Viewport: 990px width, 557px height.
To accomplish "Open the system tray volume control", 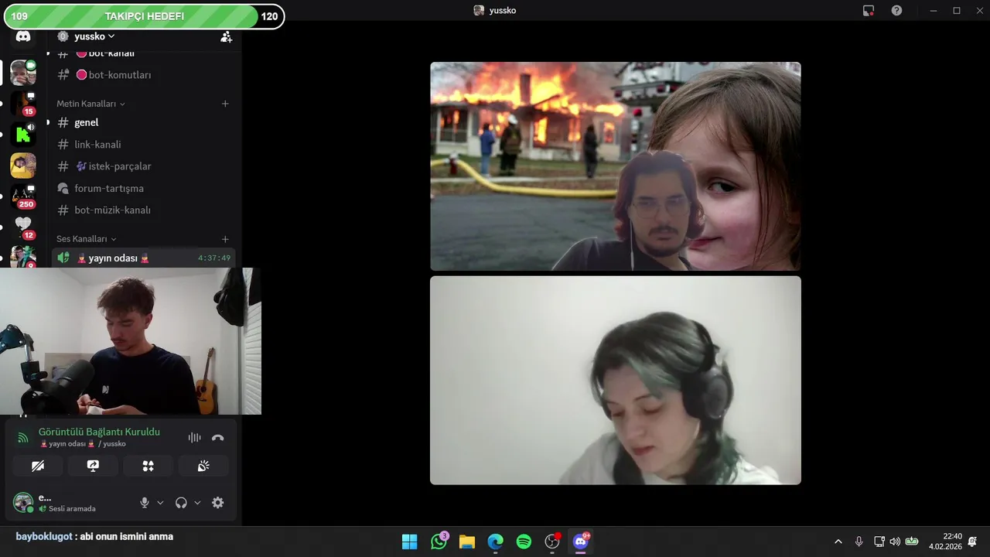I will click(x=895, y=542).
